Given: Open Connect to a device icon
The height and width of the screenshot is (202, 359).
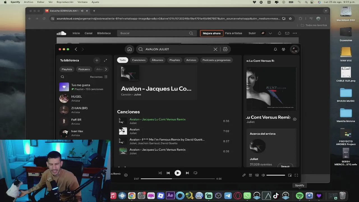Looking at the screenshot, I should click(257, 175).
